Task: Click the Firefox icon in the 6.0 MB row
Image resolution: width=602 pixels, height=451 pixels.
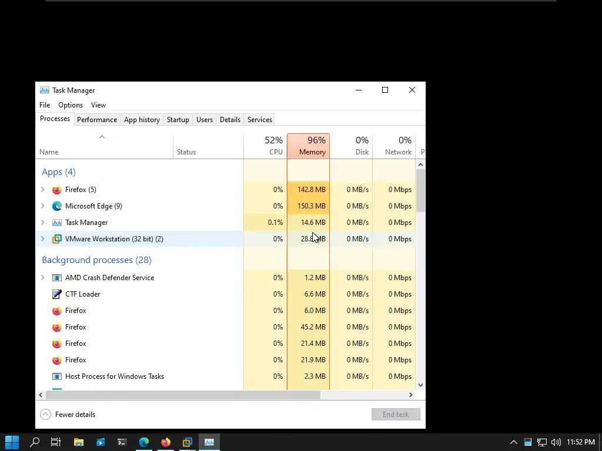Action: click(57, 311)
